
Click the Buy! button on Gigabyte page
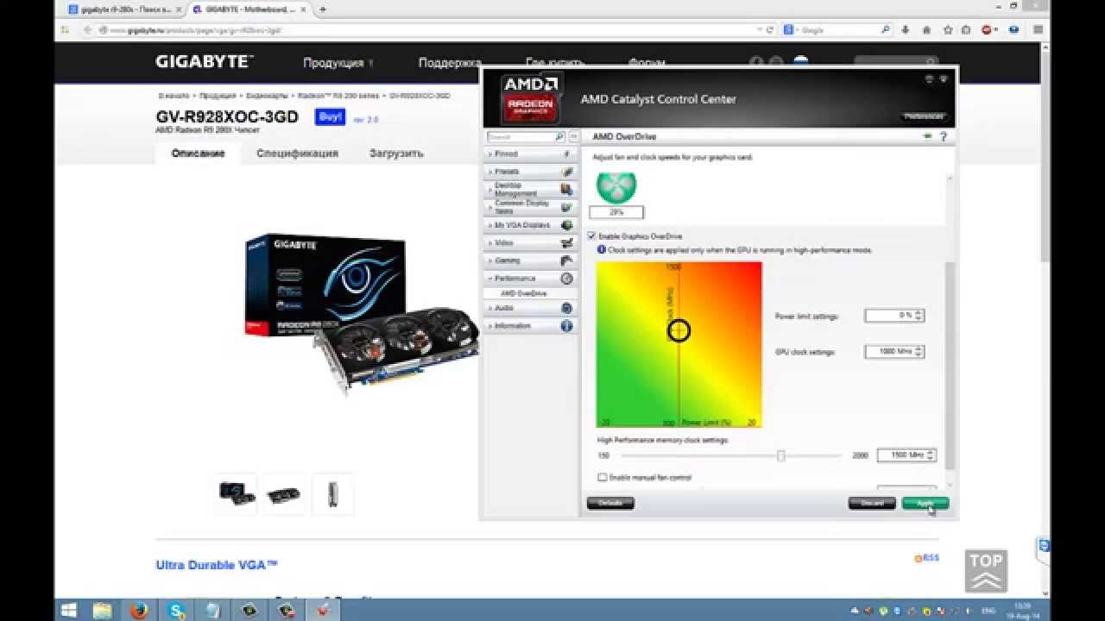tap(330, 117)
